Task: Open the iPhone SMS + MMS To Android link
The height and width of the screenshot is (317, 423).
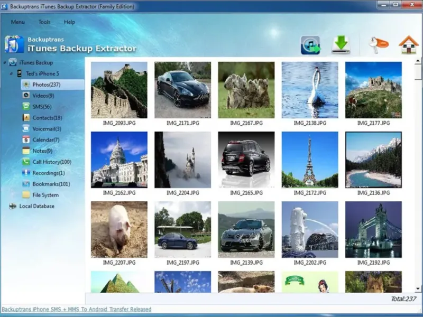Action: point(77,309)
